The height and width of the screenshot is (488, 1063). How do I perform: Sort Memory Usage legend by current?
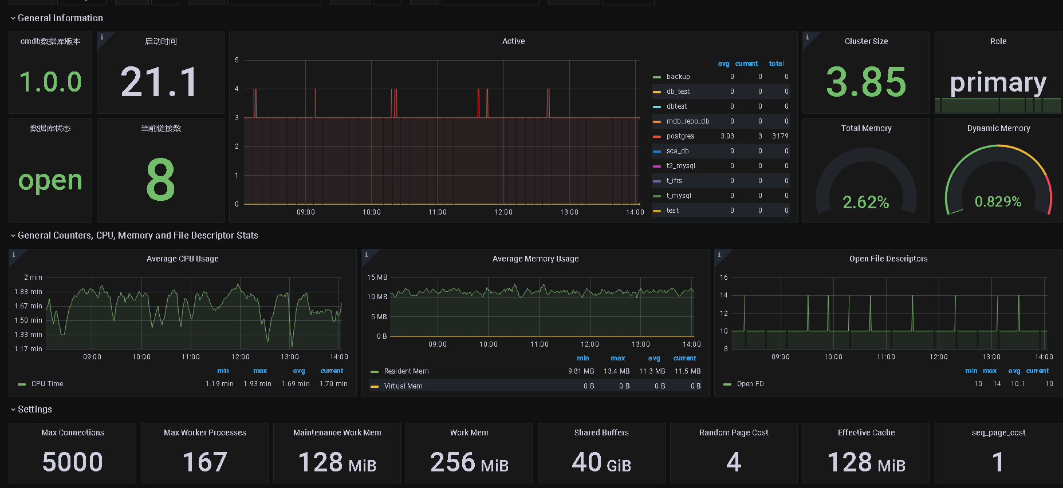(x=684, y=358)
